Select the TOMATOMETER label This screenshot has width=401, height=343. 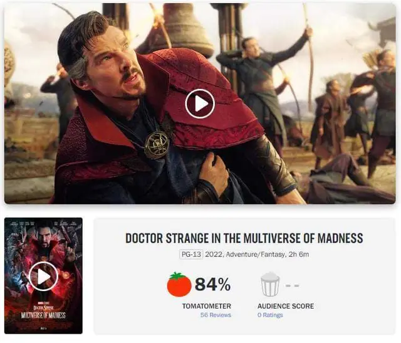point(206,306)
